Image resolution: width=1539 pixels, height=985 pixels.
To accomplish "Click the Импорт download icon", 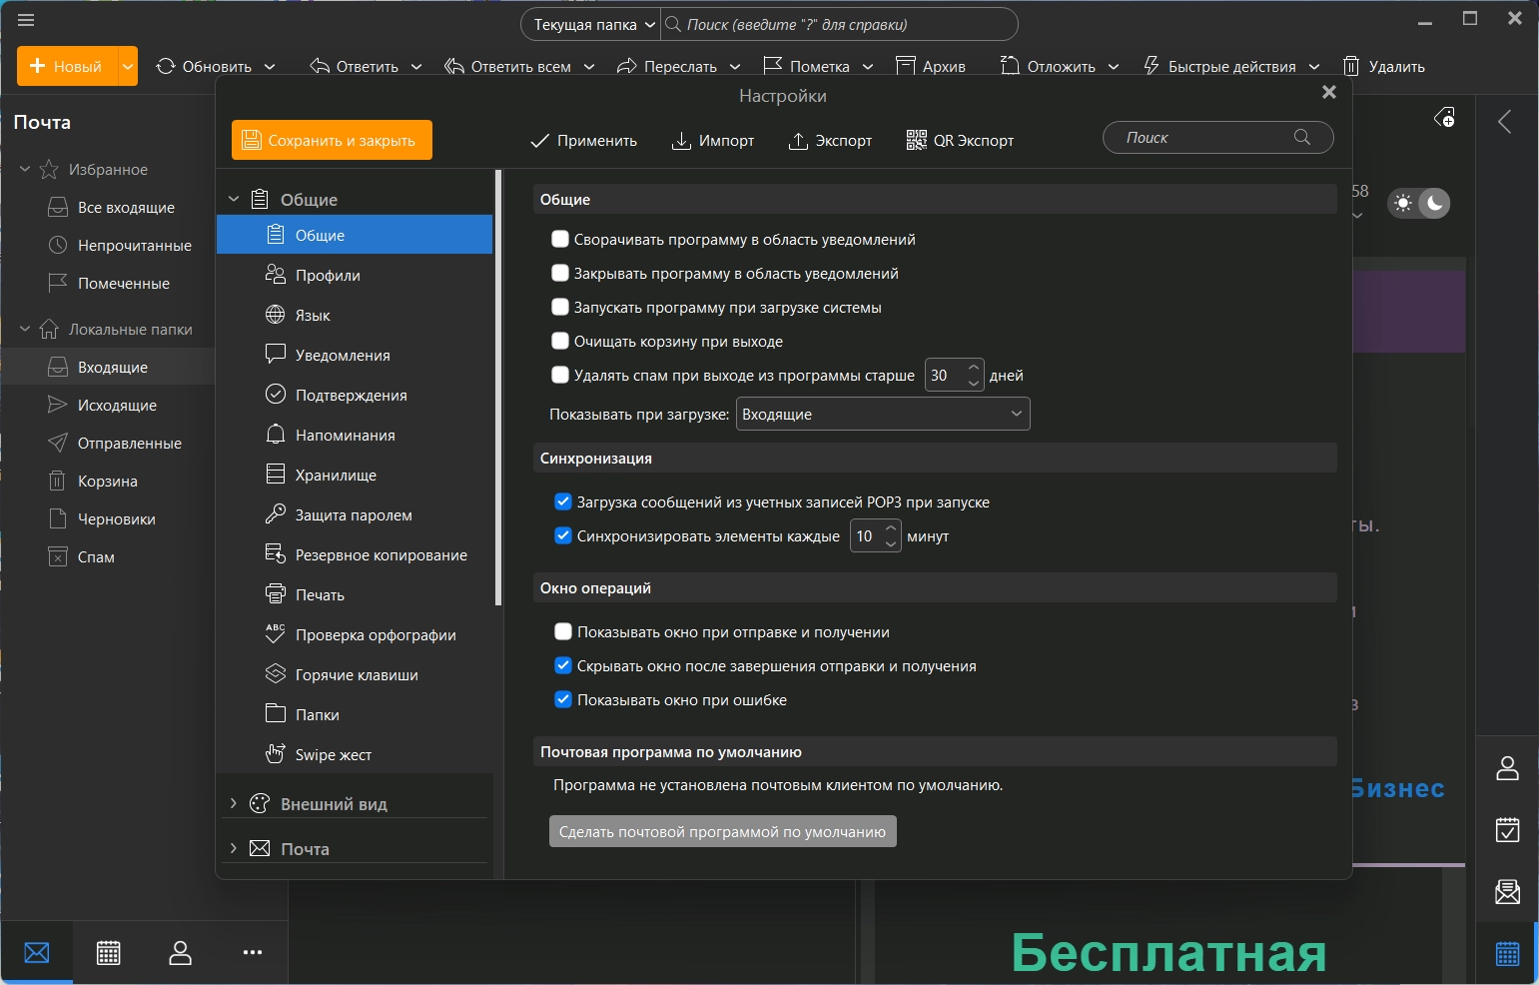I will pos(681,141).
